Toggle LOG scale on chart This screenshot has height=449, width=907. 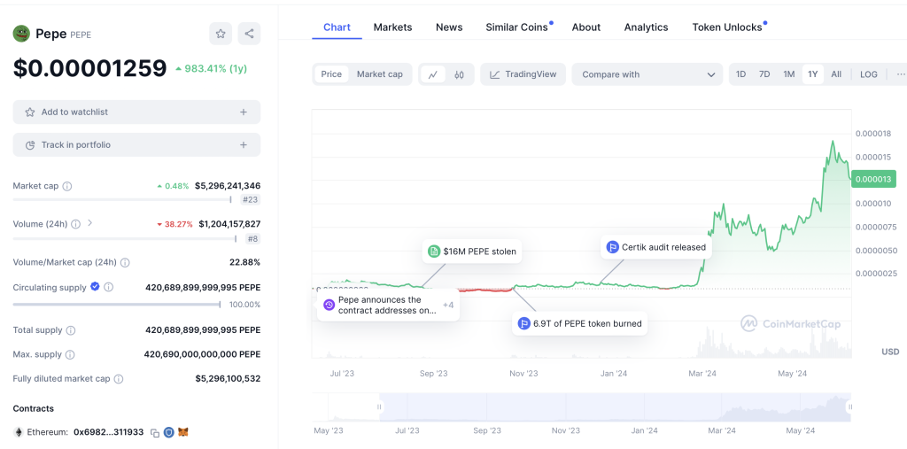coord(869,74)
